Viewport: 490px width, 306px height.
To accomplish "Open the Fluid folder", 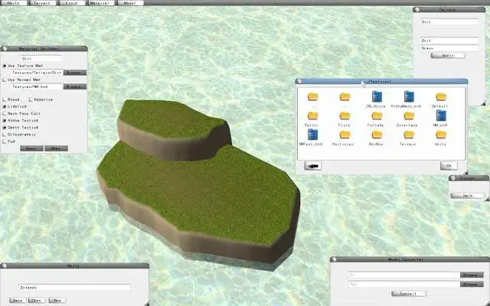I will point(345,116).
